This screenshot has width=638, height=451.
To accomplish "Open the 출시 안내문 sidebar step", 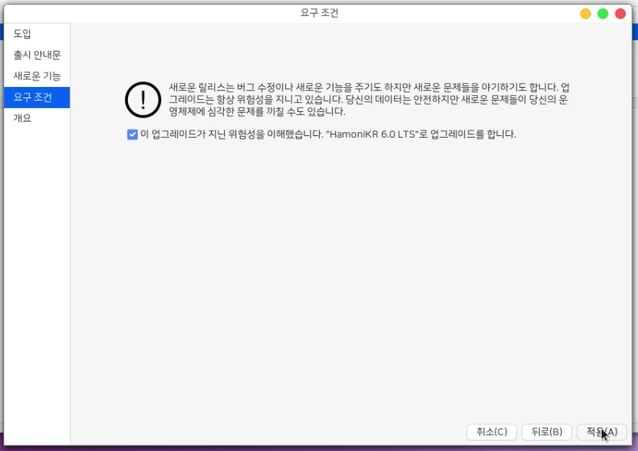I will pos(37,55).
